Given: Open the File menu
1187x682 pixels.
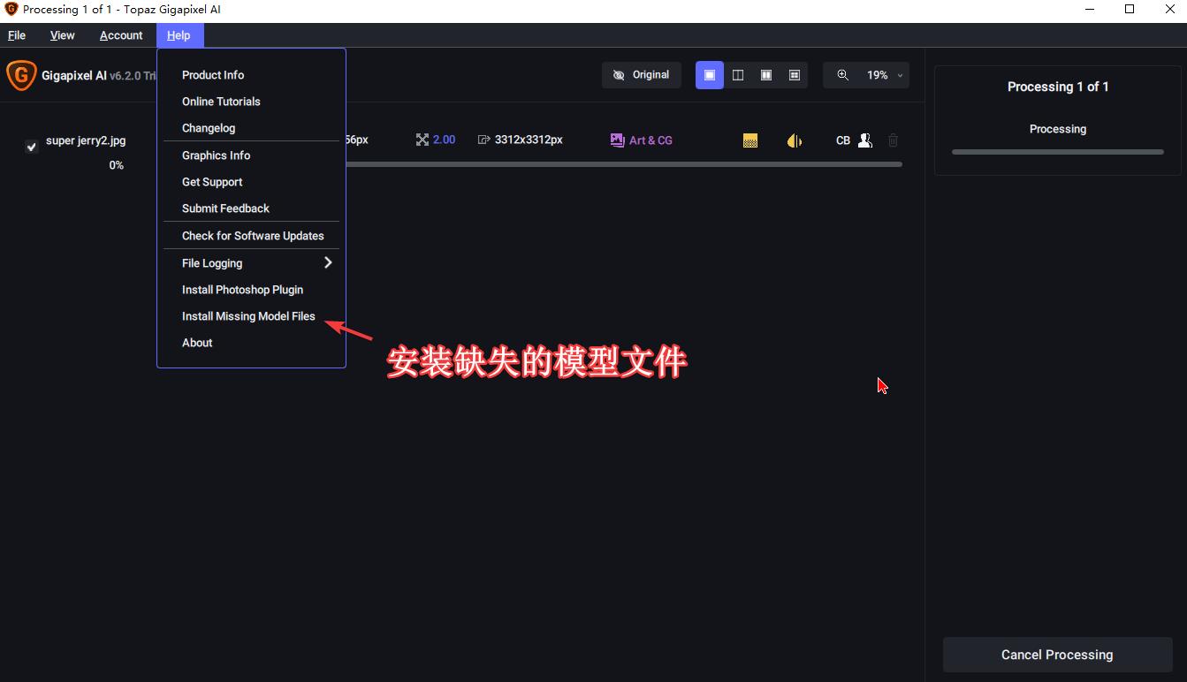Looking at the screenshot, I should tap(17, 35).
